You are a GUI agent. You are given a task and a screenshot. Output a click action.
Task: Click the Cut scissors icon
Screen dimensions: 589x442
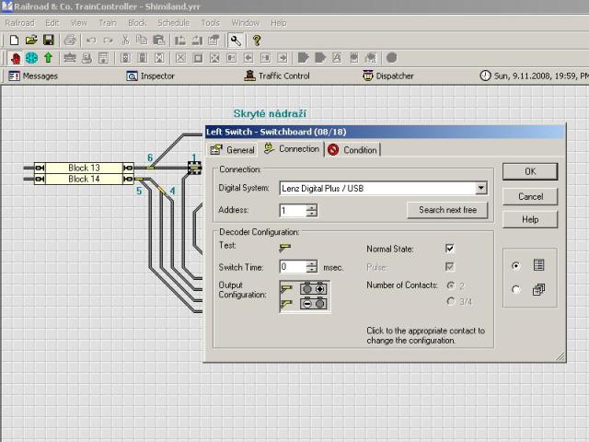coord(125,41)
